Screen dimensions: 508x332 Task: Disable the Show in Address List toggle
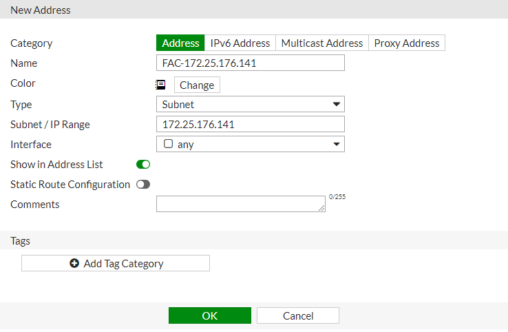[x=143, y=165]
